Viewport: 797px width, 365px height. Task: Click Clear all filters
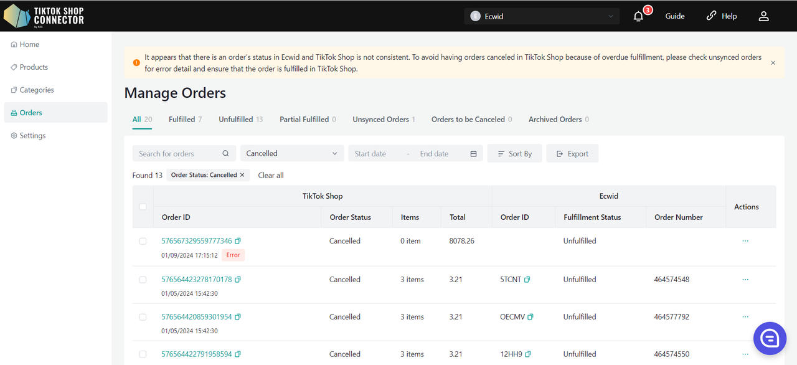click(271, 176)
